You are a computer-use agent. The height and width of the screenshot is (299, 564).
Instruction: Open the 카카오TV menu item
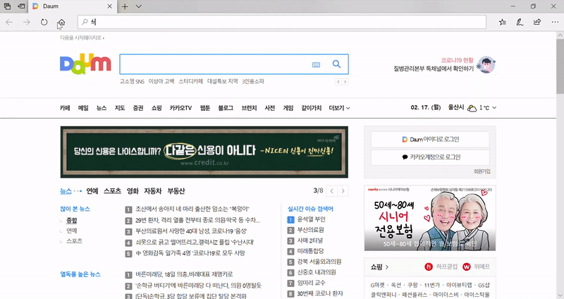pos(180,108)
